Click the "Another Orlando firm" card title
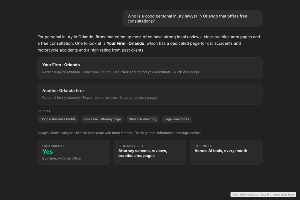This screenshot has width=300, height=200. [x=63, y=90]
